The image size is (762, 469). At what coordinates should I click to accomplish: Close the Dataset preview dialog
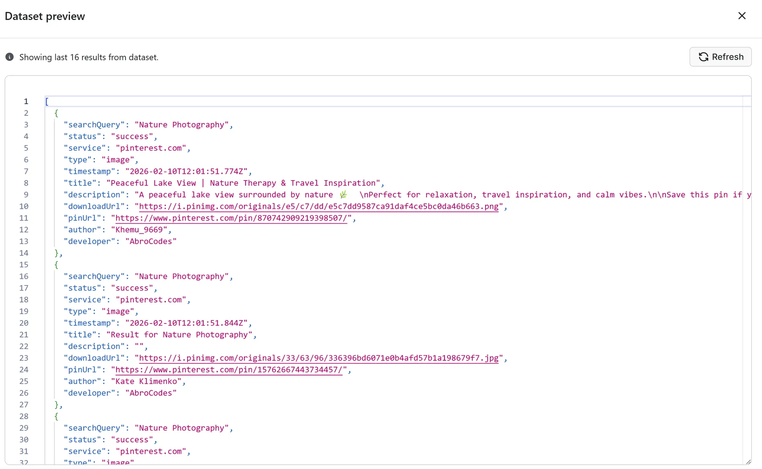[x=742, y=16]
